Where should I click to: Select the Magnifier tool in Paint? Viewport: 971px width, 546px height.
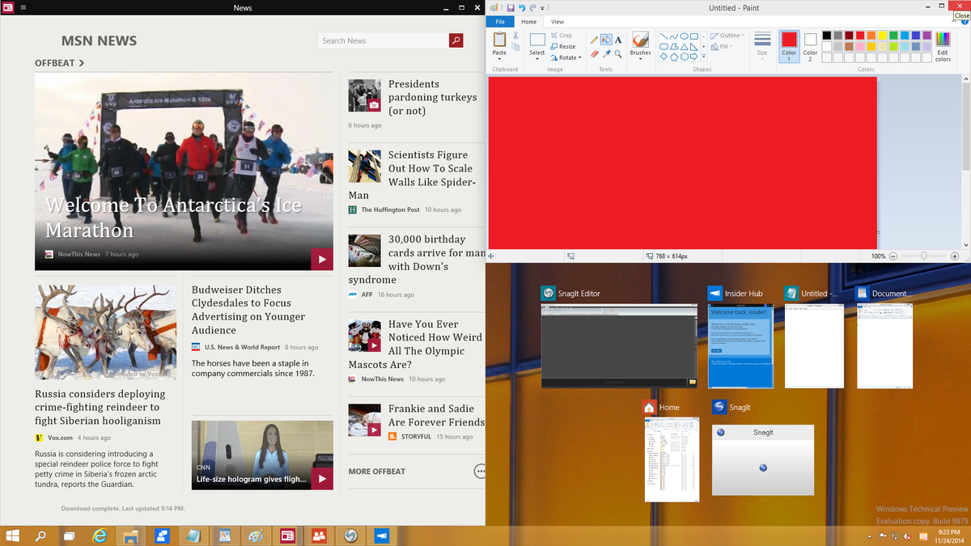click(x=618, y=54)
